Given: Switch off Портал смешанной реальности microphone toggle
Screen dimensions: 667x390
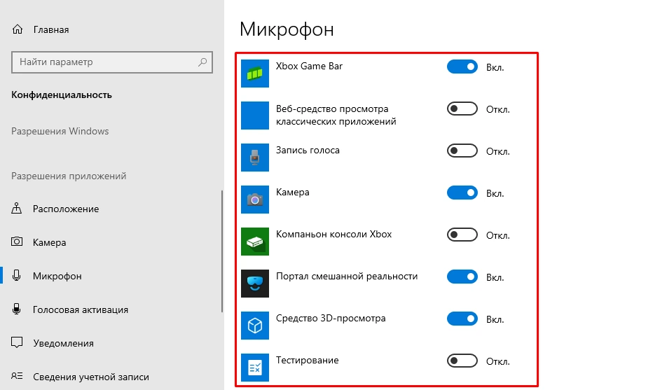Looking at the screenshot, I should 462,277.
